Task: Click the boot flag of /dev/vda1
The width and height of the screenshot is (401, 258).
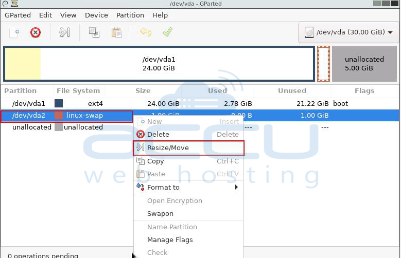Action: 340,103
